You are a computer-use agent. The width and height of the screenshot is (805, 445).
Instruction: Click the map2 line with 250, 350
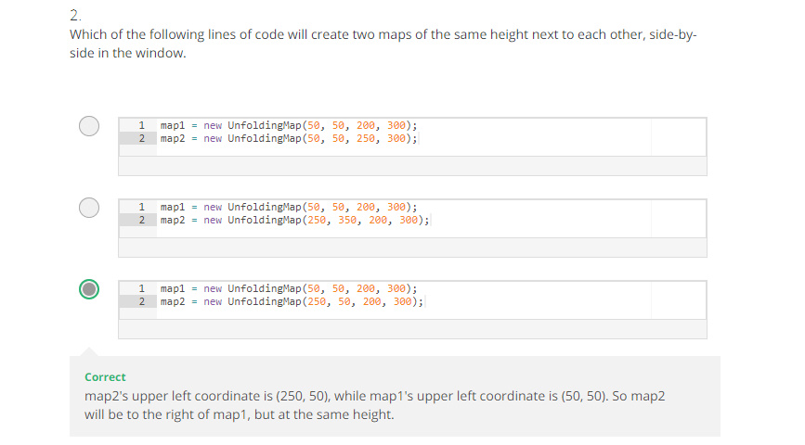coord(294,220)
